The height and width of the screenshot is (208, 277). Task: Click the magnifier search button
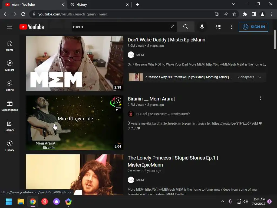[x=186, y=27]
